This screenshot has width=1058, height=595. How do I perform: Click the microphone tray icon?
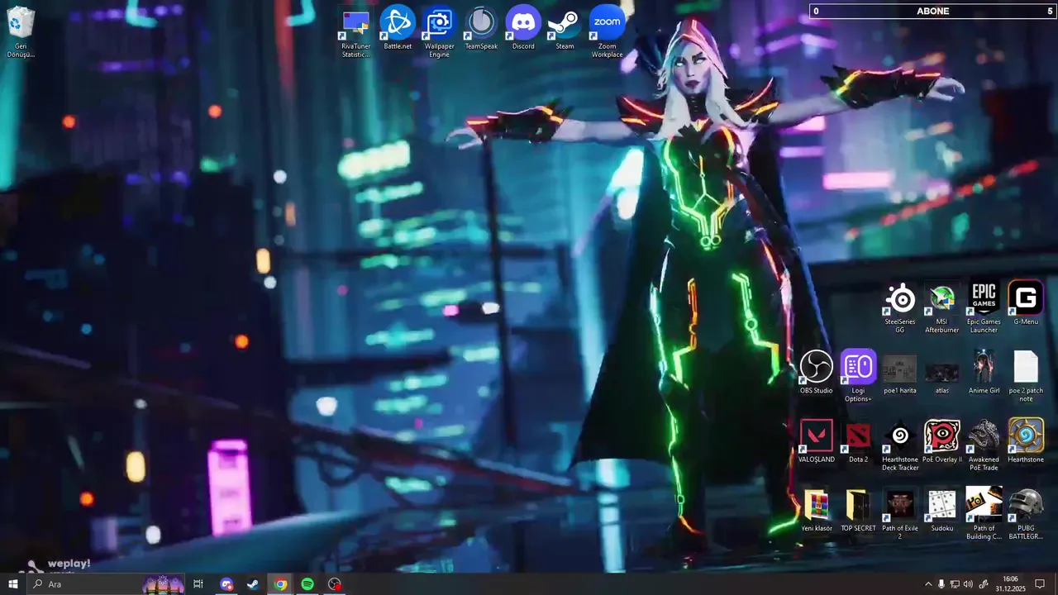tap(941, 584)
